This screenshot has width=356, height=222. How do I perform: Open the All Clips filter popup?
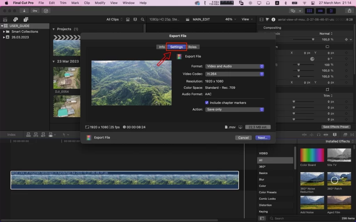[x=114, y=19]
